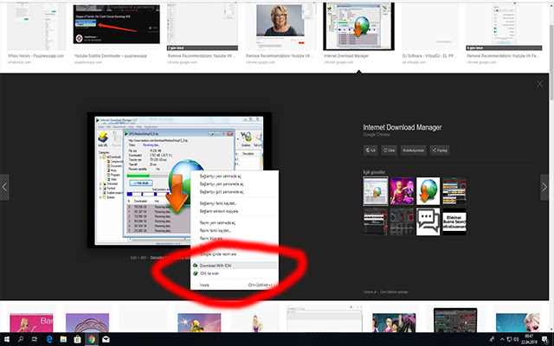Close the image preview panel with X
Image resolution: width=554 pixels, height=346 pixels.
pos(540,84)
